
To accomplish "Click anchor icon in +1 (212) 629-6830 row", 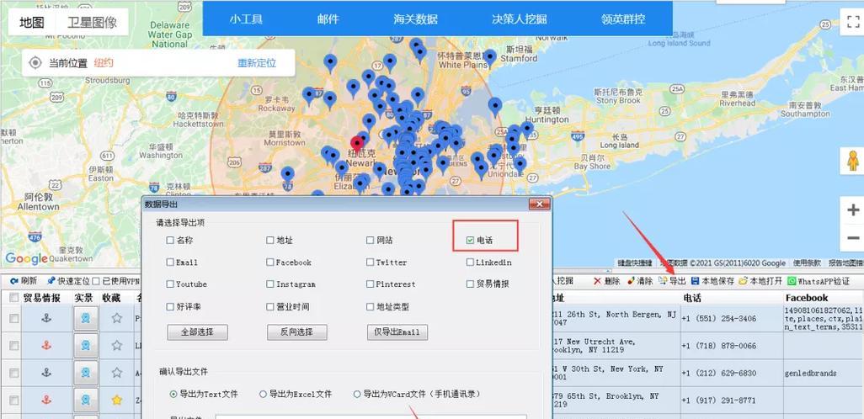I will pyautogui.click(x=46, y=373).
